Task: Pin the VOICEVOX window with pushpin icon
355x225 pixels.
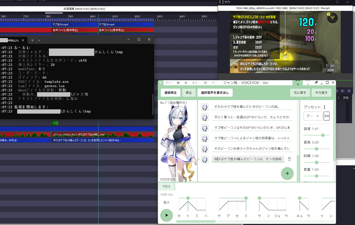Action: tap(316, 83)
